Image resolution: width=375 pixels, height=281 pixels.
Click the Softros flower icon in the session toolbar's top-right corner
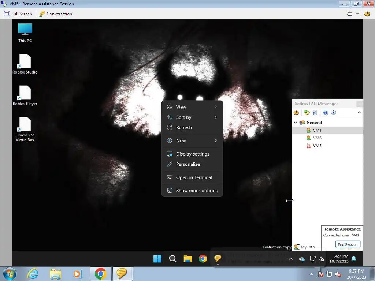(367, 14)
